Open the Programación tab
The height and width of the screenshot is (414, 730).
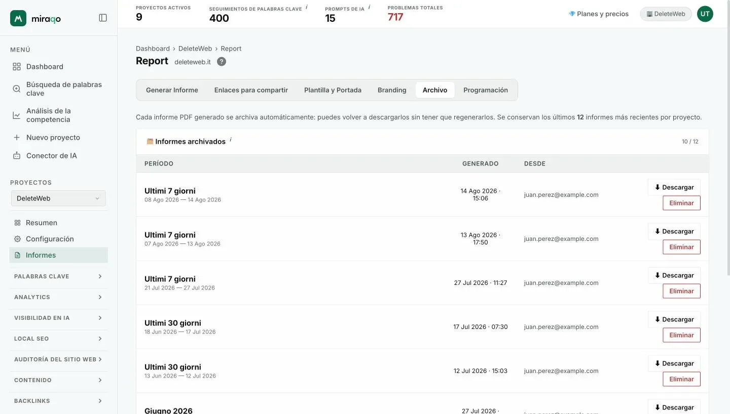tap(486, 90)
